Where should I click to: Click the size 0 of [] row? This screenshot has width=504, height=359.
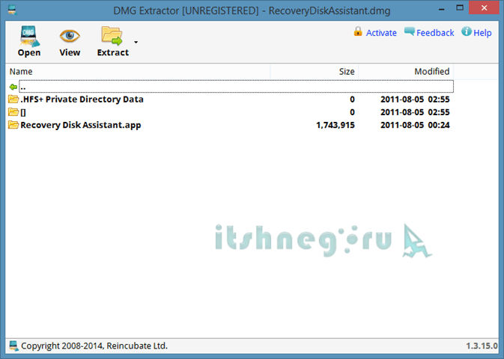[352, 112]
